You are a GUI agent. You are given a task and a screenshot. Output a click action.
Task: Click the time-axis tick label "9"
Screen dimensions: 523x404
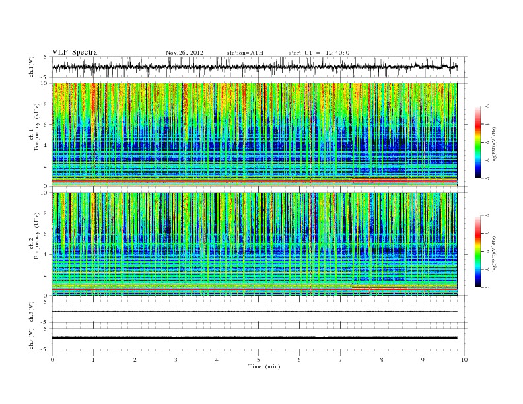pyautogui.click(x=423, y=360)
